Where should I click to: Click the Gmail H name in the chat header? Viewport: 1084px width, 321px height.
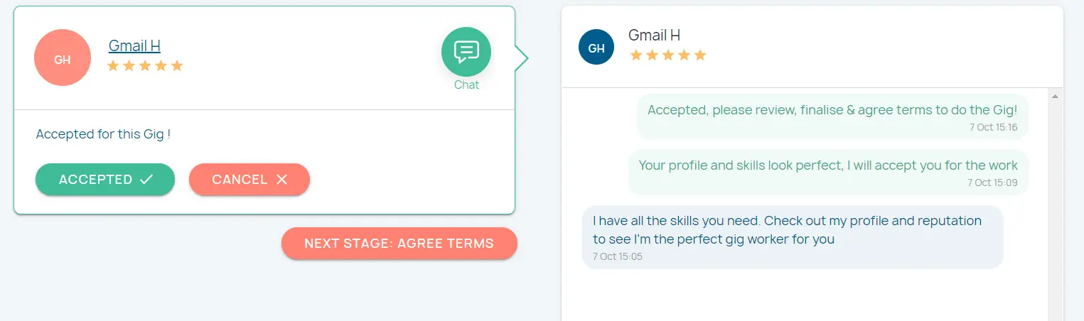(x=654, y=35)
